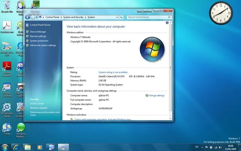Click the Search Control Panel field
The height and width of the screenshot is (151, 241).
pyautogui.click(x=149, y=17)
